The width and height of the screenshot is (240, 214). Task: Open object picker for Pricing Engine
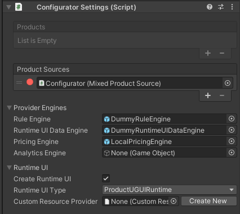(x=232, y=141)
